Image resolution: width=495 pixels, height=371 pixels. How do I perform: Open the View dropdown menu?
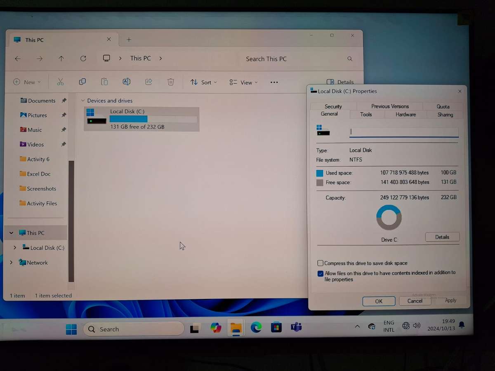pyautogui.click(x=243, y=82)
